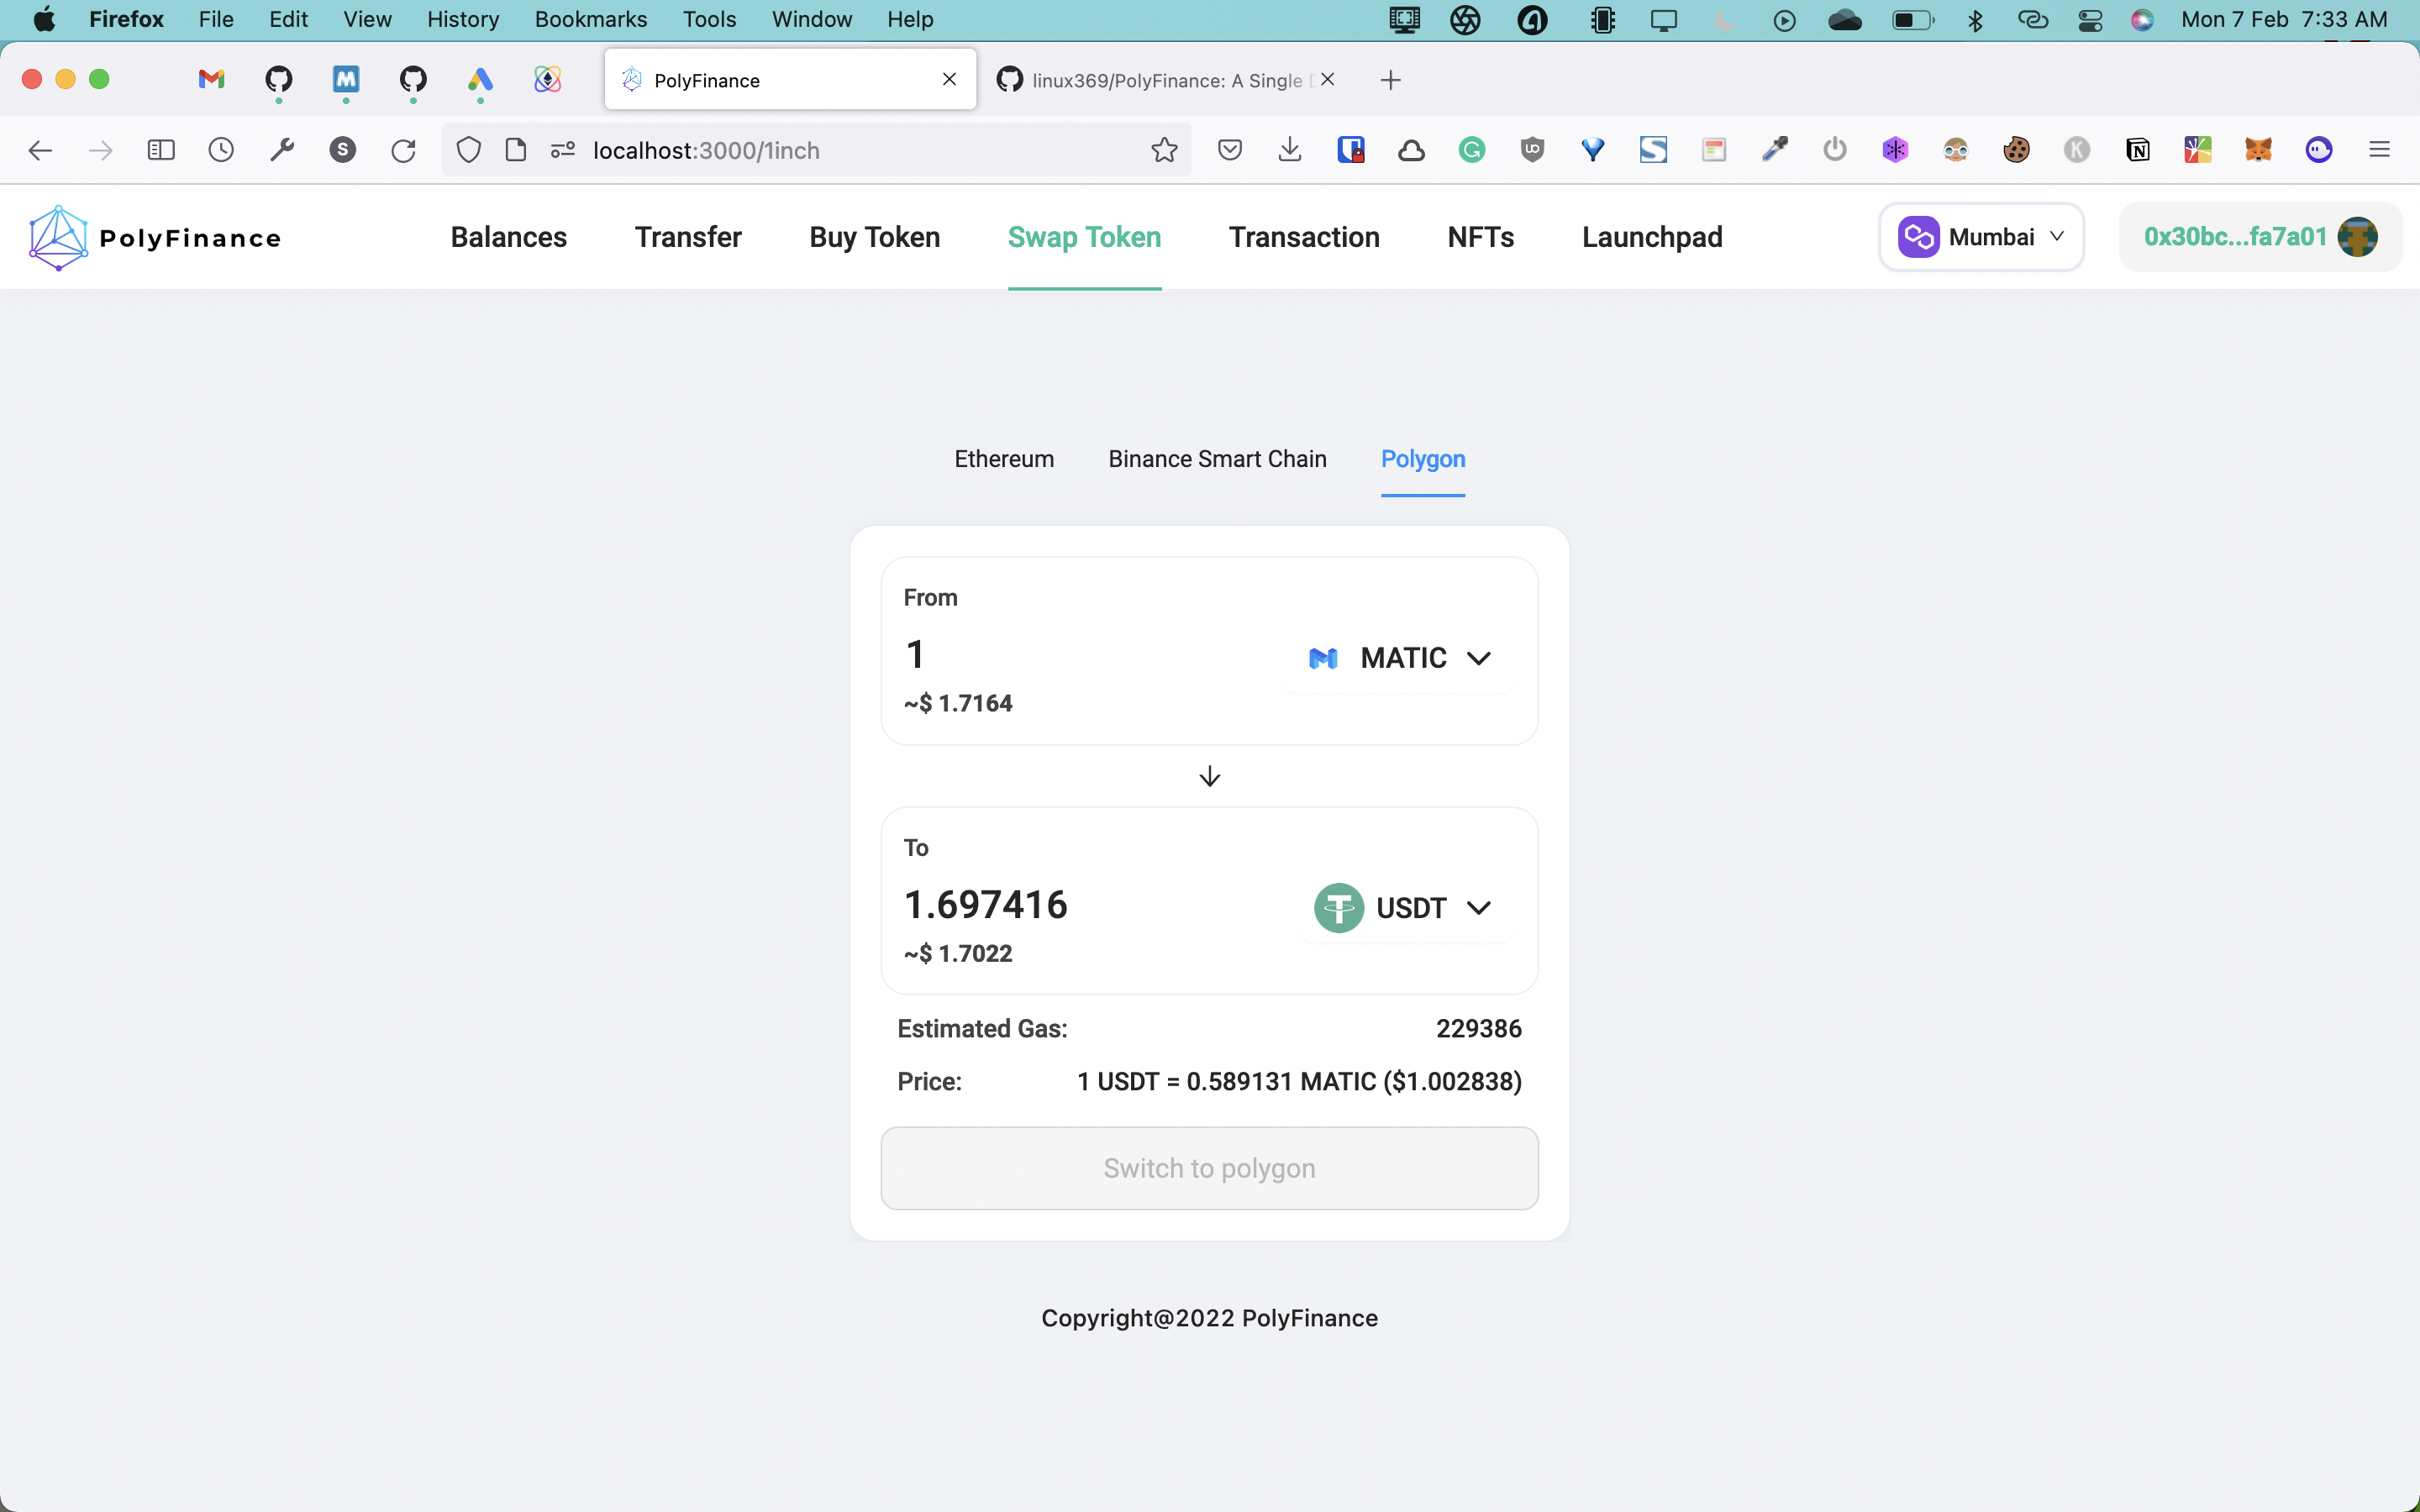Click the shield tracking protection icon
Viewport: 2420px width, 1512px height.
(468, 150)
